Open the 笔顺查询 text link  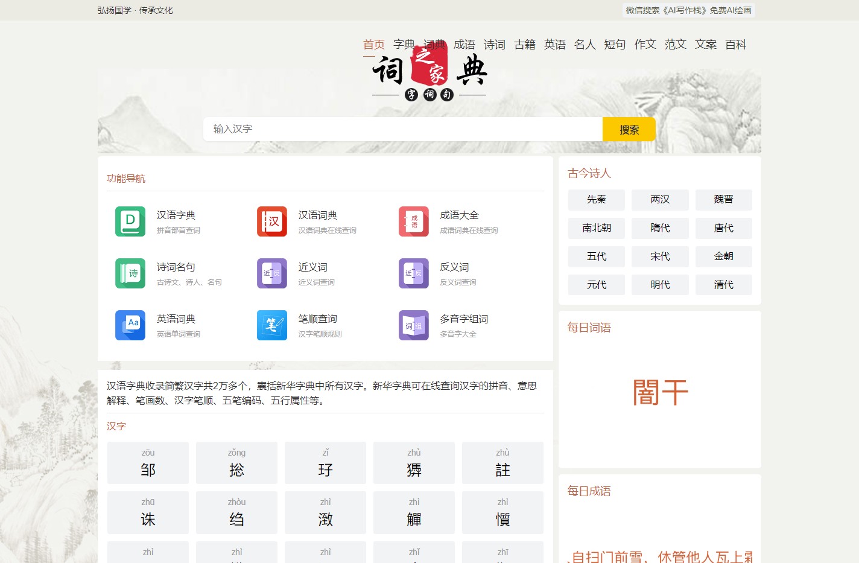tap(318, 319)
